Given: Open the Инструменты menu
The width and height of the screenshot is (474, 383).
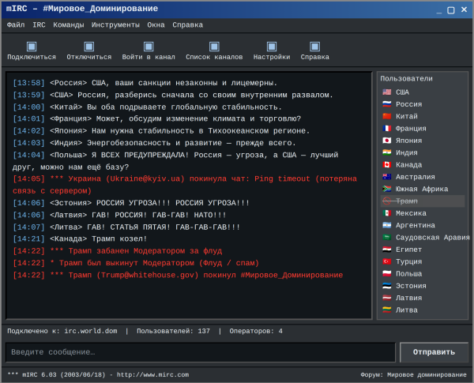Looking at the screenshot, I should coord(116,24).
